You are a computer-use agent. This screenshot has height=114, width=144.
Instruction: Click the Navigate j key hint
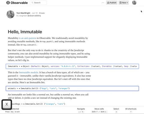pos(79,112)
